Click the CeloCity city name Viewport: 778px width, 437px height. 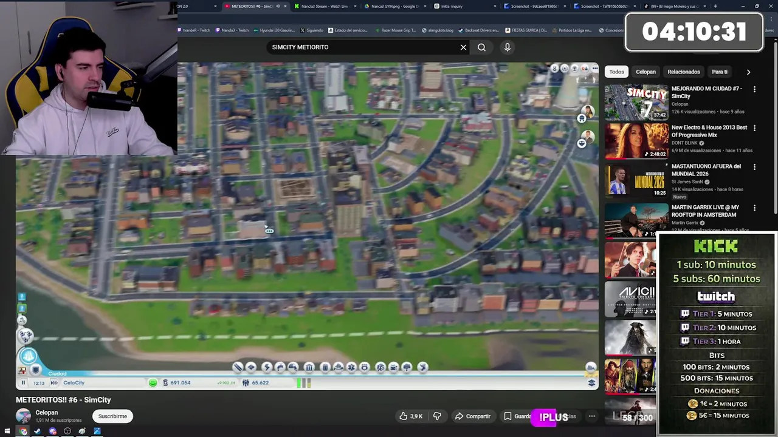coord(74,383)
